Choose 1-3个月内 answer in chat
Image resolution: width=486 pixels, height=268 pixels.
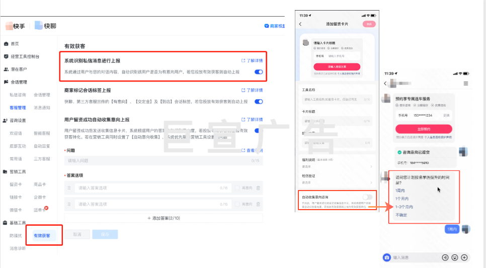pos(404,207)
